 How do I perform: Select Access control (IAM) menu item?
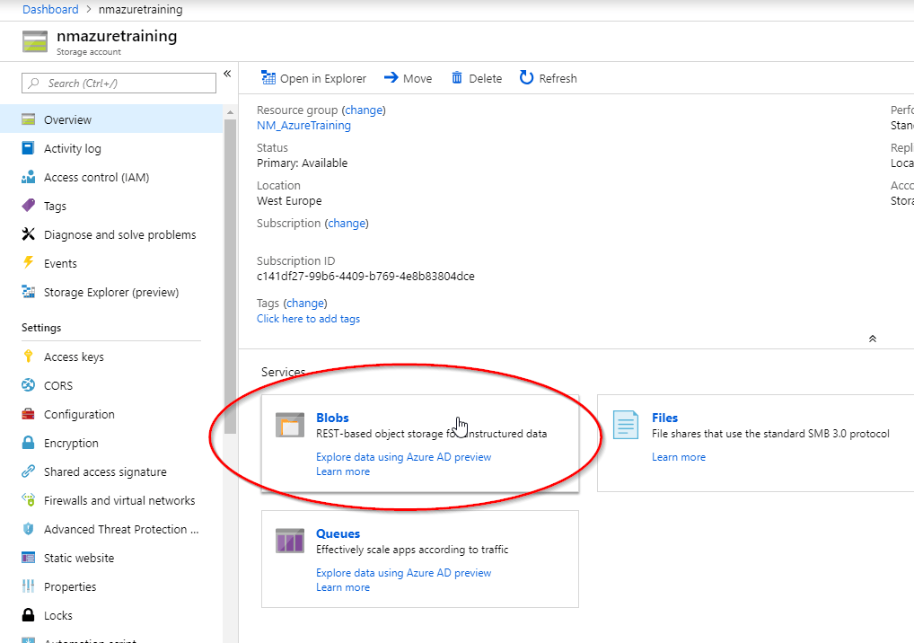pos(96,177)
